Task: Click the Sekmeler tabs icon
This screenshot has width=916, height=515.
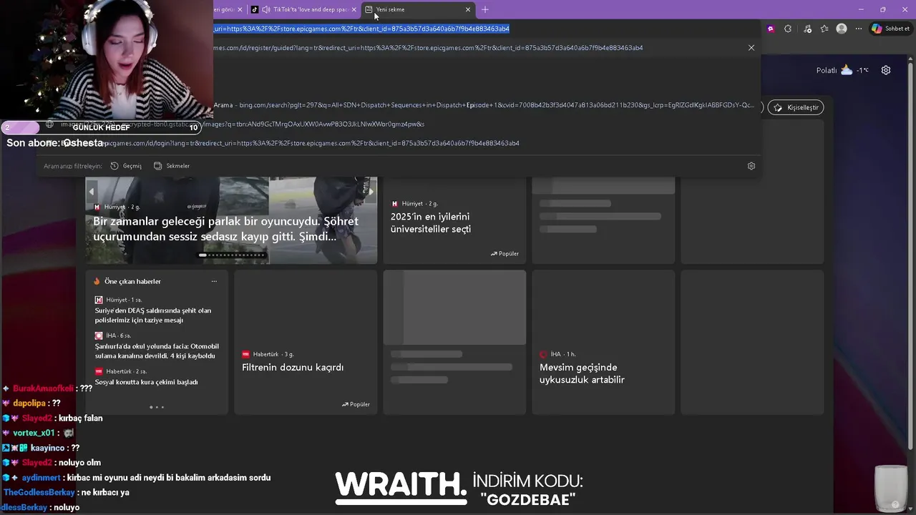Action: 157,166
